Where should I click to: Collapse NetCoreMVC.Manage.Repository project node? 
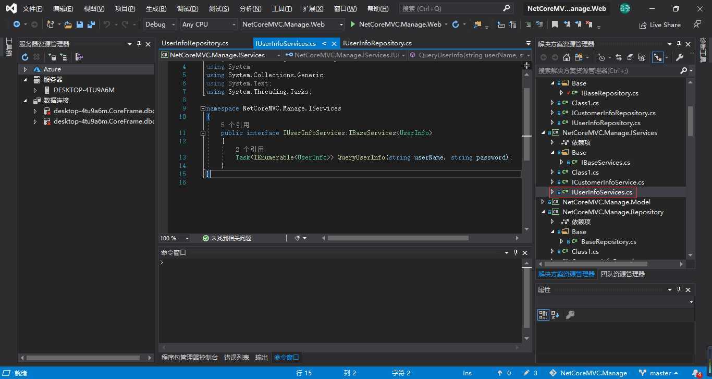click(543, 212)
